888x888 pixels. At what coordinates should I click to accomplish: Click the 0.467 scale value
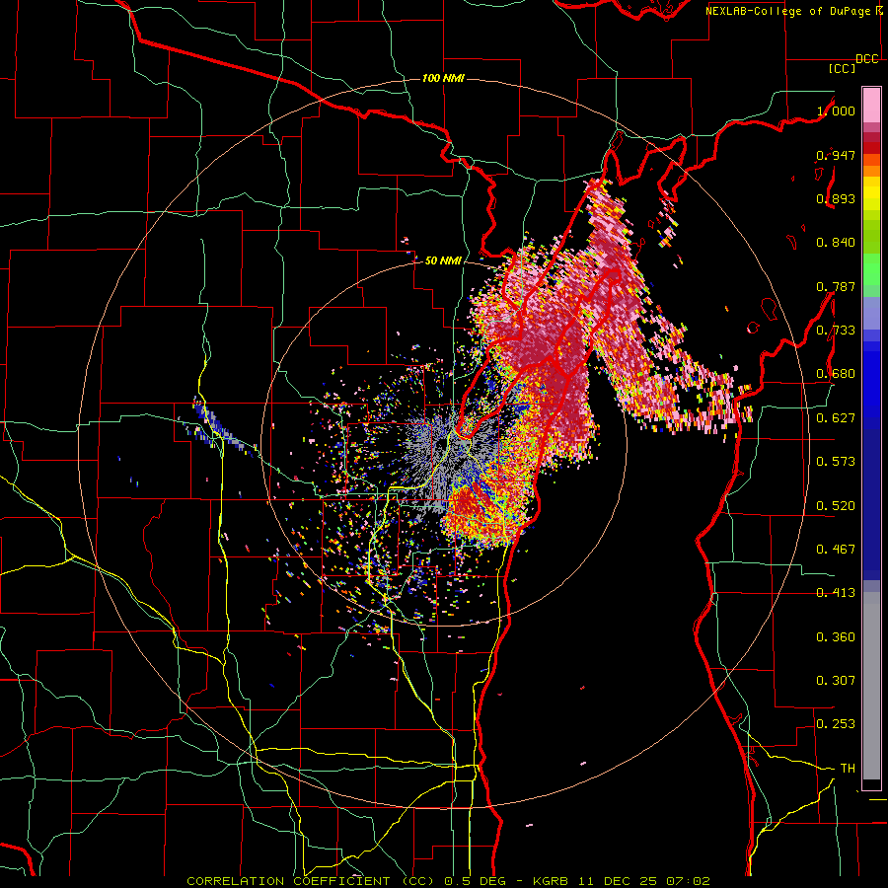[836, 550]
